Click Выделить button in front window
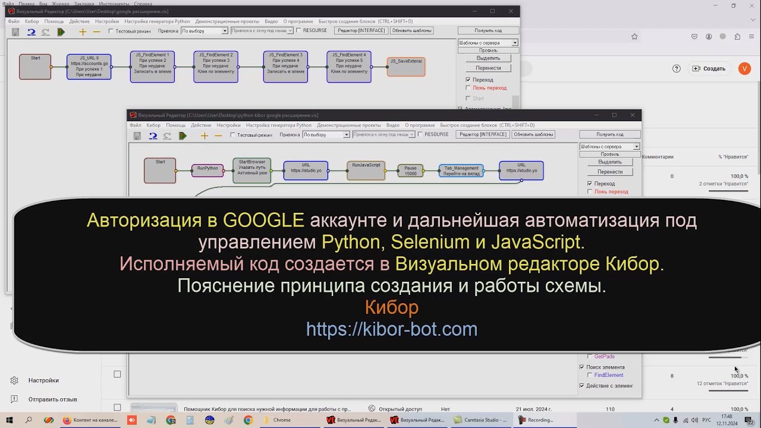Viewport: 761px width, 428px height. (x=610, y=162)
